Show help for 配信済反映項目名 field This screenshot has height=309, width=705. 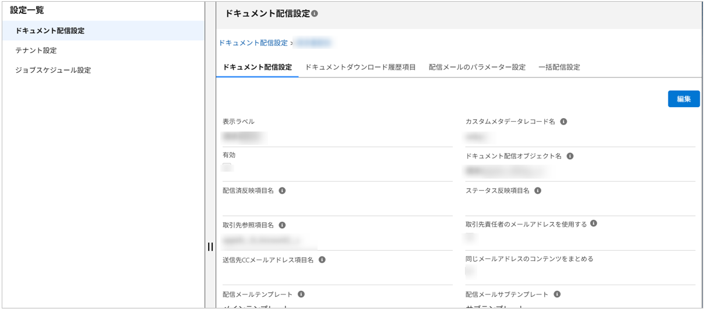[x=282, y=190]
